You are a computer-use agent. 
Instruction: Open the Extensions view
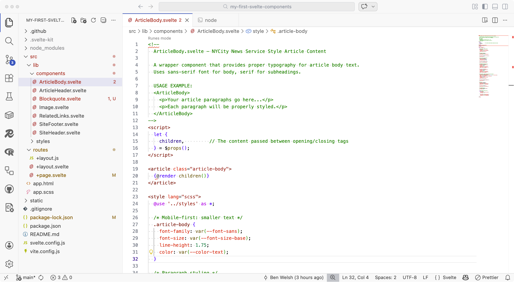9,78
